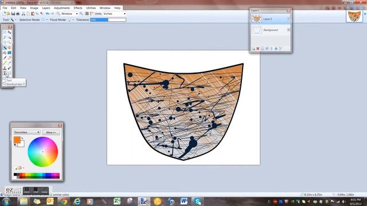Image resolution: width=367 pixels, height=206 pixels.
Task: Select the Zoom tool in Tools window
Action: coord(9,42)
